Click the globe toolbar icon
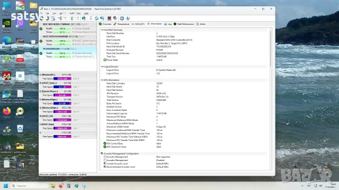 84,18
